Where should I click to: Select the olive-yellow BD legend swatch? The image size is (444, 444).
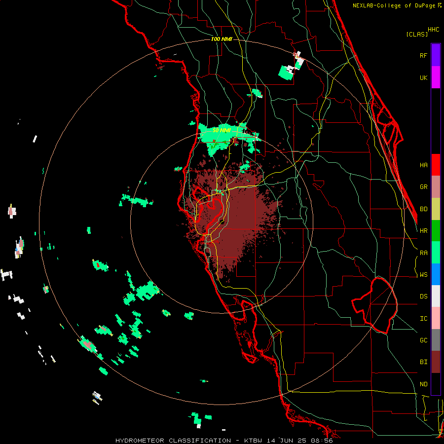436,209
